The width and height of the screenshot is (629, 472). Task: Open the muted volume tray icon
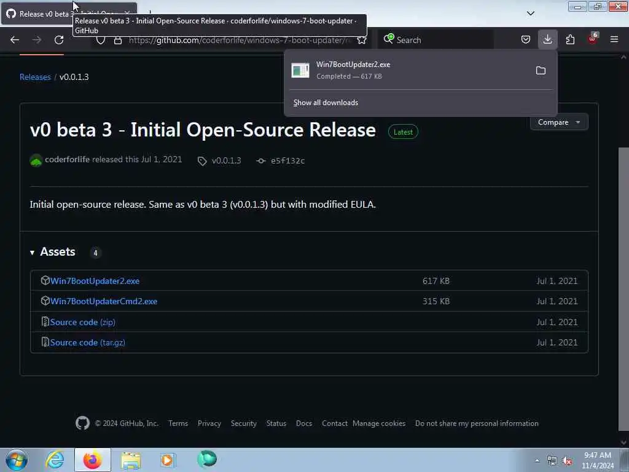[567, 461]
